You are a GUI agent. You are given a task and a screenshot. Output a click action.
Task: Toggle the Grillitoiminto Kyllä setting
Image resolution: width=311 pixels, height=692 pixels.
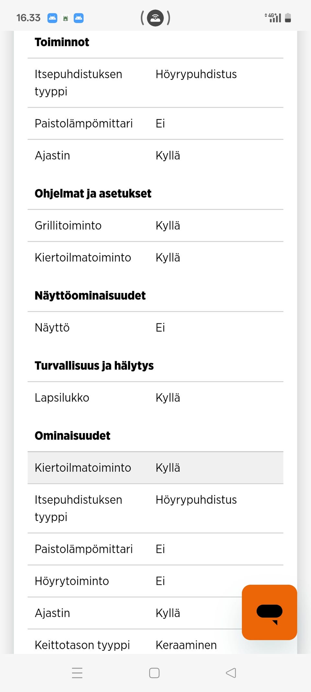(x=167, y=225)
